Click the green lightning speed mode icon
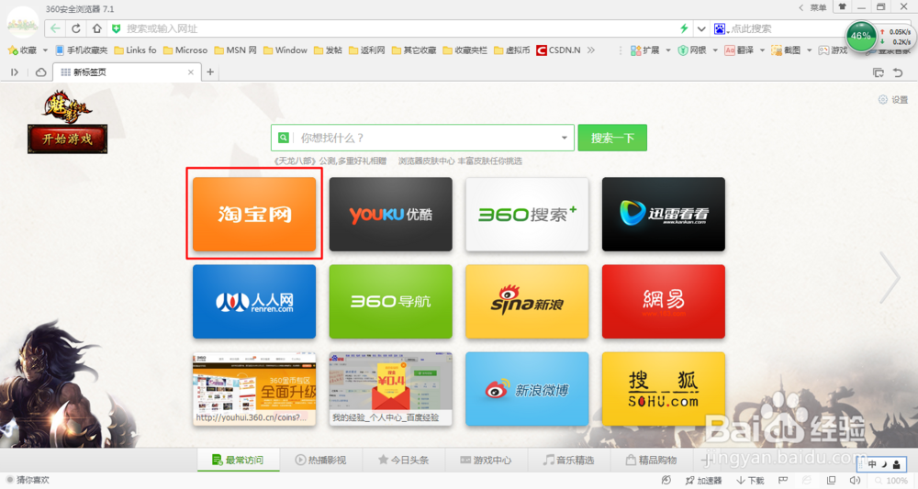This screenshot has height=489, width=918. 683,28
